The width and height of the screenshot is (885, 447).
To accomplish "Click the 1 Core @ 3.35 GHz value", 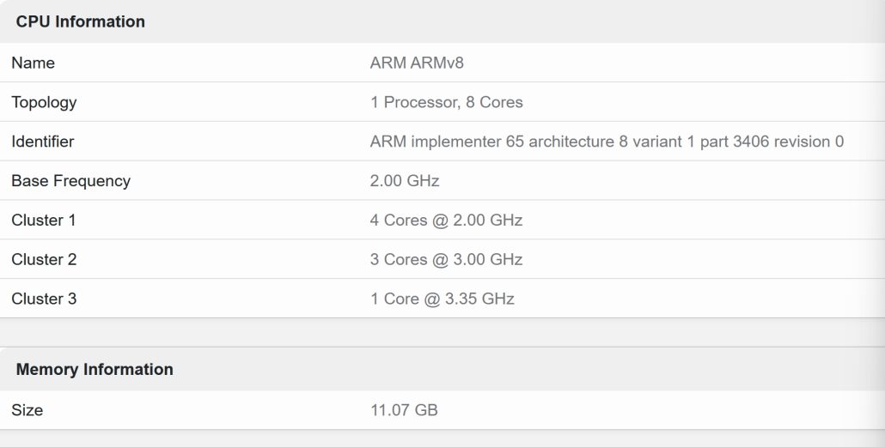I will pyautogui.click(x=442, y=299).
